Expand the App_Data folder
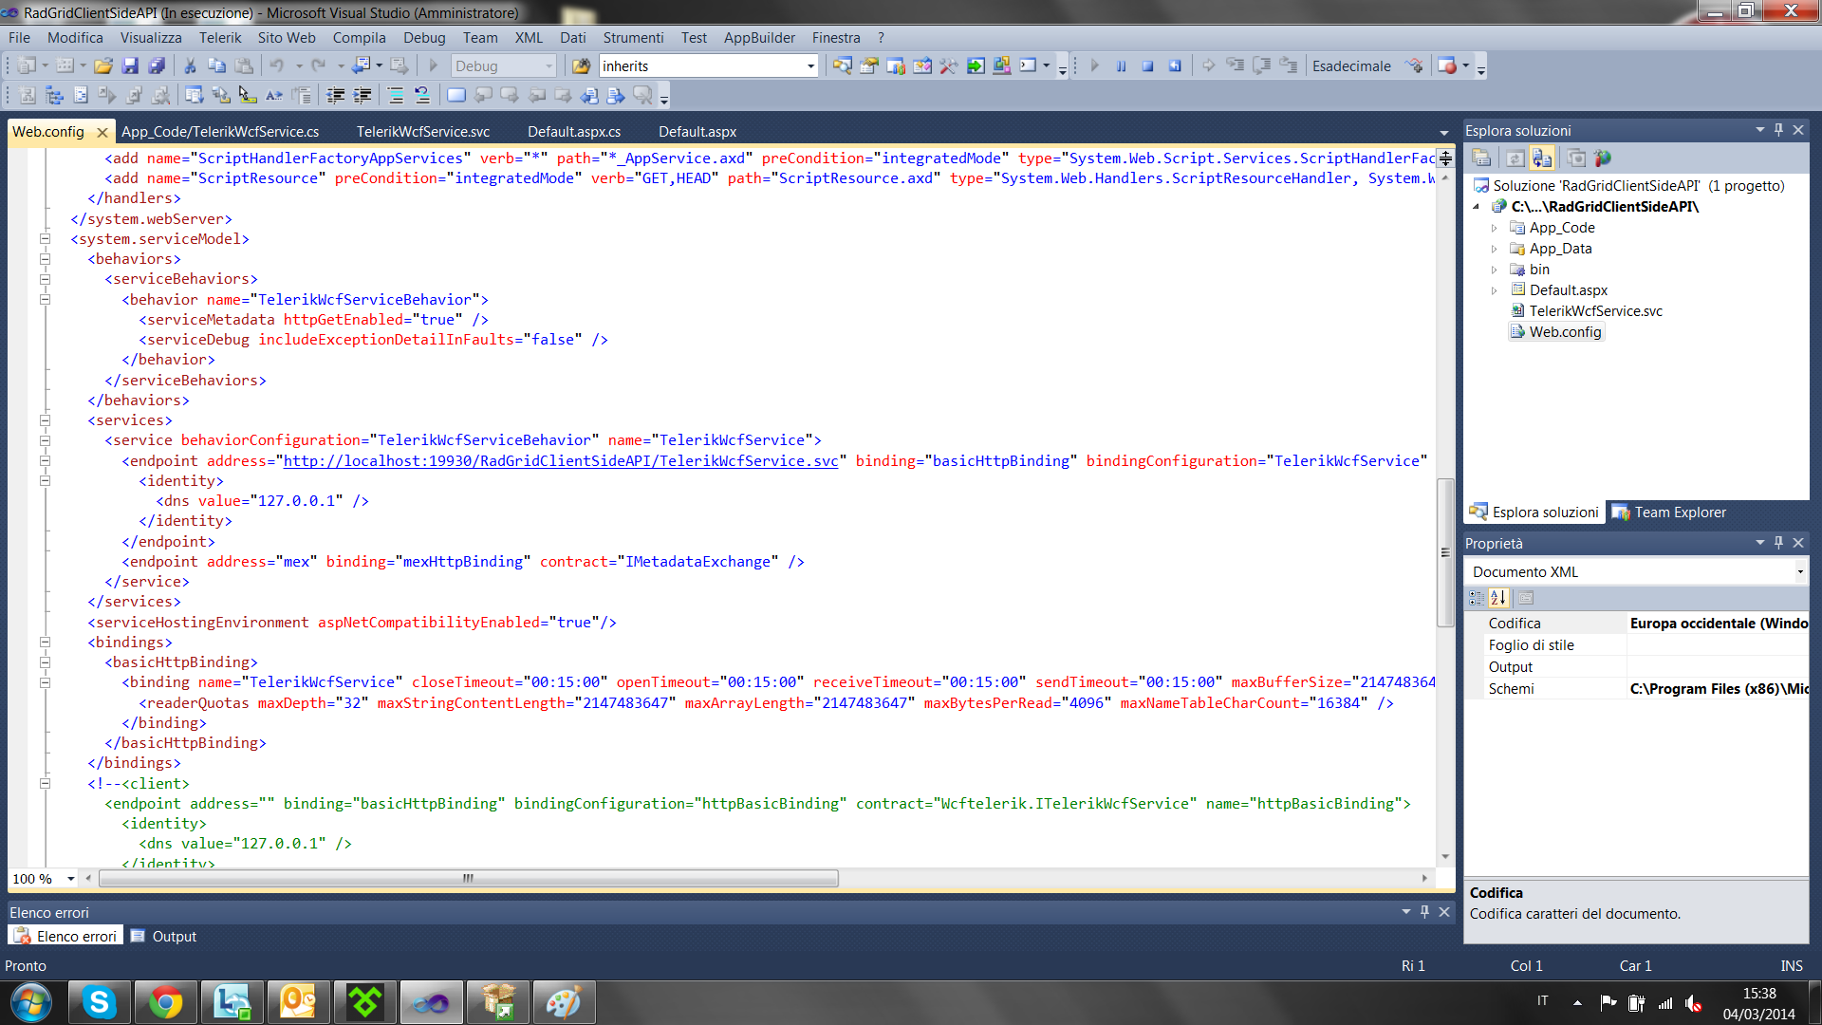 [1495, 249]
